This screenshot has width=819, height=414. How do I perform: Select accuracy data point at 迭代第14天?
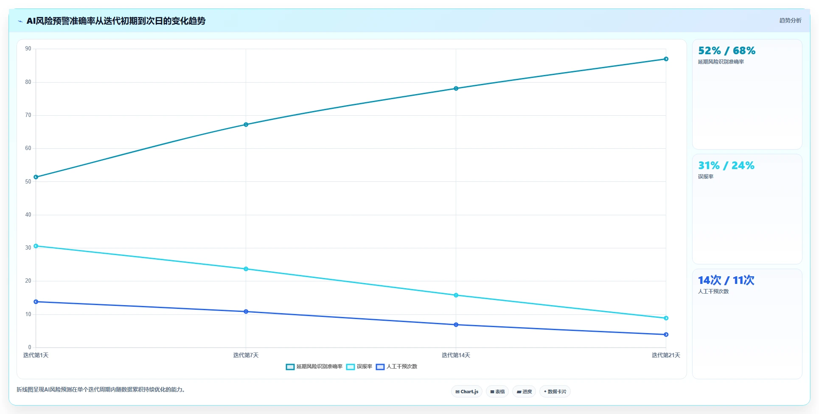(x=456, y=89)
